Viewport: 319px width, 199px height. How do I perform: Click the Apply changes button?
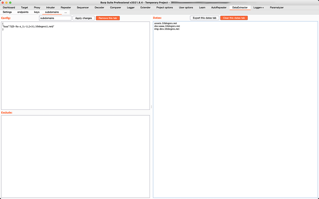[x=84, y=18]
